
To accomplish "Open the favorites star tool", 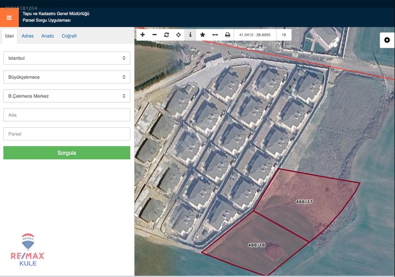I will click(202, 35).
